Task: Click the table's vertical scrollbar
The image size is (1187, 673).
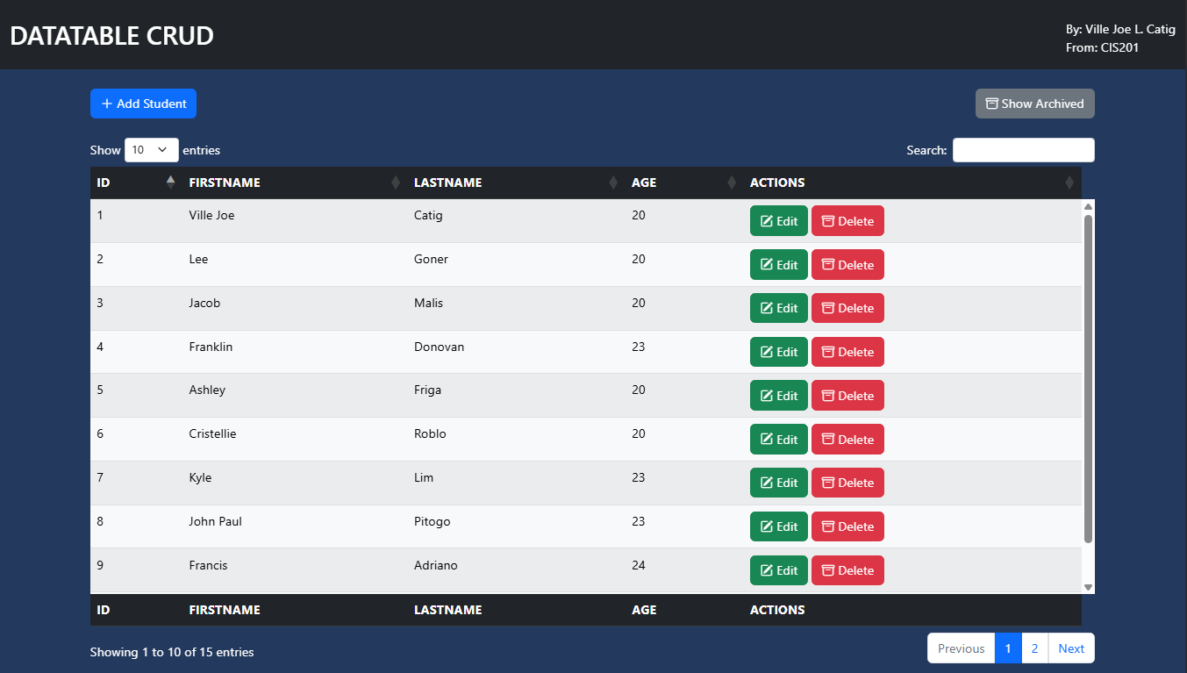Action: coord(1088,377)
